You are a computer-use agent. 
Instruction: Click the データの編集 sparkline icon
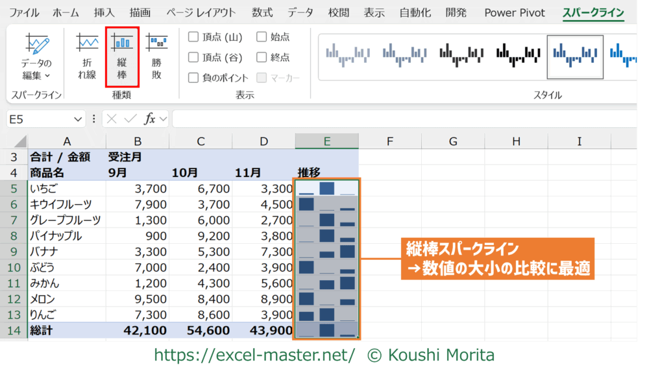pyautogui.click(x=36, y=44)
